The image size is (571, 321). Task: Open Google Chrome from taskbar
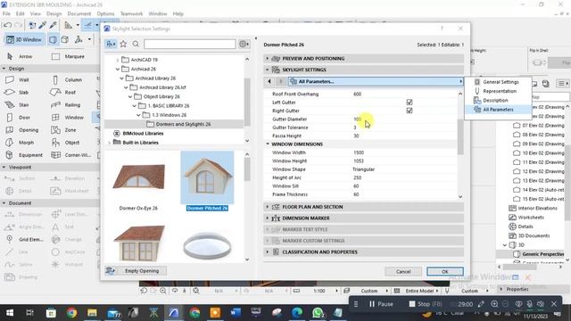71,313
